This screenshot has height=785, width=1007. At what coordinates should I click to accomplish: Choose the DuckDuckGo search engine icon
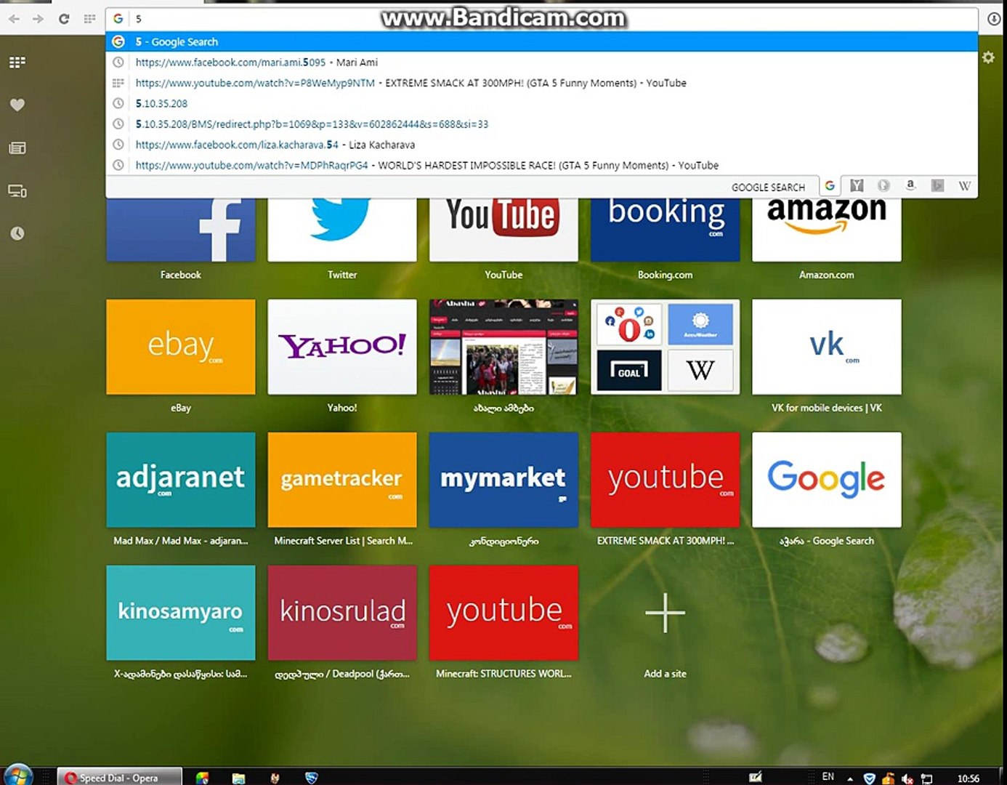(x=883, y=186)
